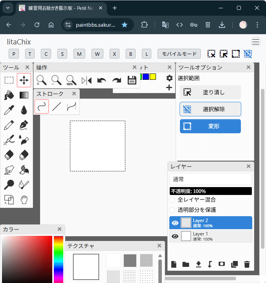
Task: Pick the yellow palette swatch
Action: click(153, 77)
